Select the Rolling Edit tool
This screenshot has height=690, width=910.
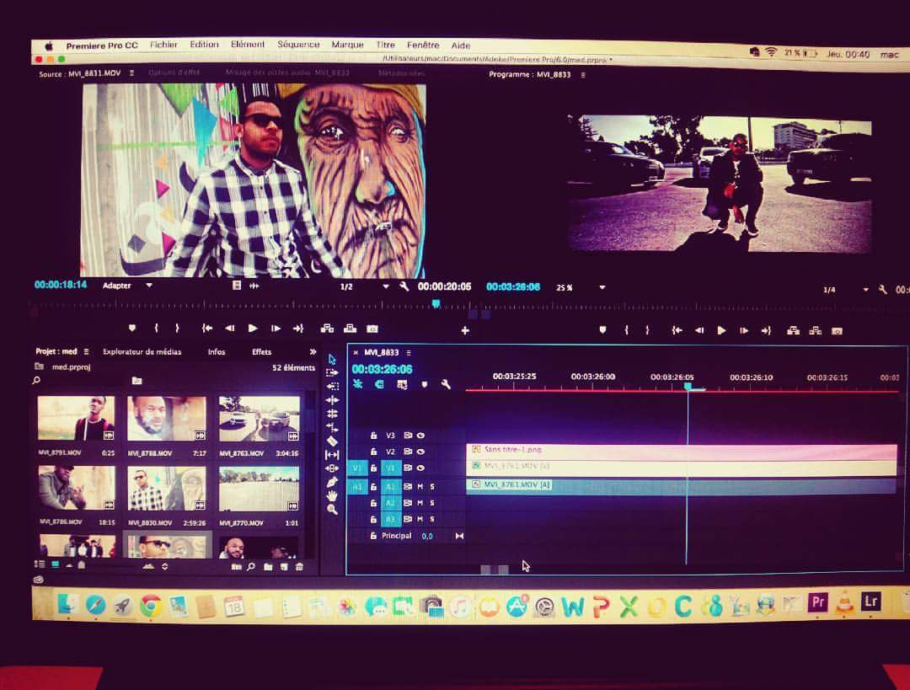pos(332,414)
